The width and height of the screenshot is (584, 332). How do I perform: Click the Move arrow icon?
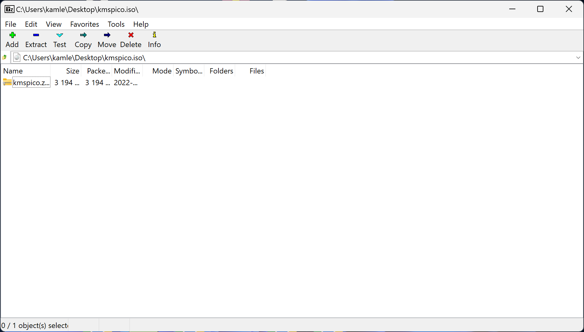(x=107, y=35)
